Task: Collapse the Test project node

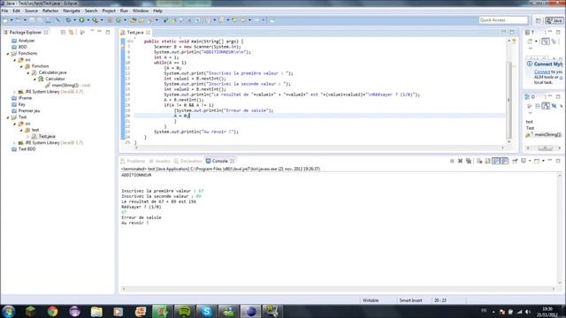Action: [8, 117]
